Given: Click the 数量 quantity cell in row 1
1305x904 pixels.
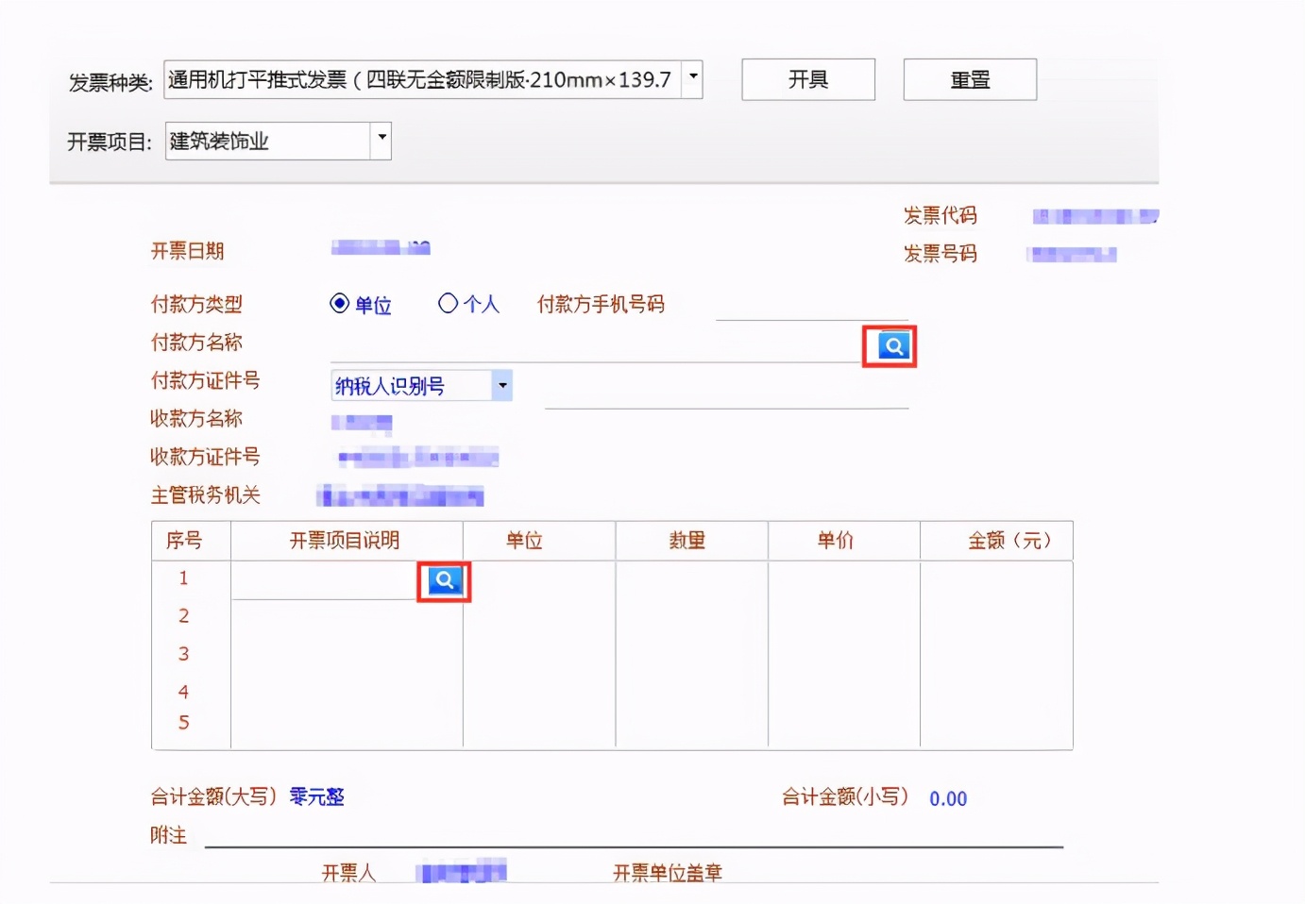Looking at the screenshot, I should 690,578.
